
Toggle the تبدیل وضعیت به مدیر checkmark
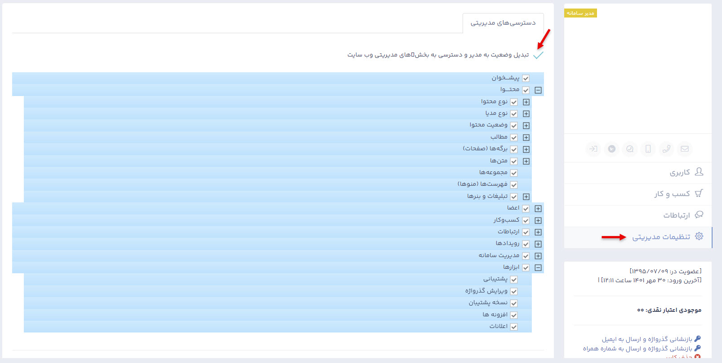click(x=538, y=55)
